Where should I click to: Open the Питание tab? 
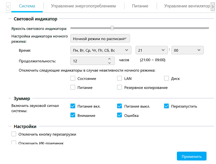click(140, 6)
